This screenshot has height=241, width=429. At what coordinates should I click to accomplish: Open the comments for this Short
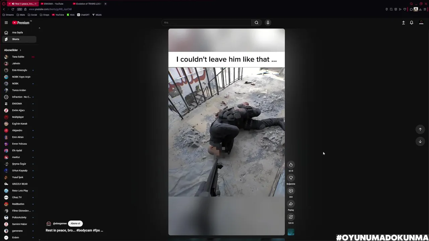pyautogui.click(x=291, y=191)
